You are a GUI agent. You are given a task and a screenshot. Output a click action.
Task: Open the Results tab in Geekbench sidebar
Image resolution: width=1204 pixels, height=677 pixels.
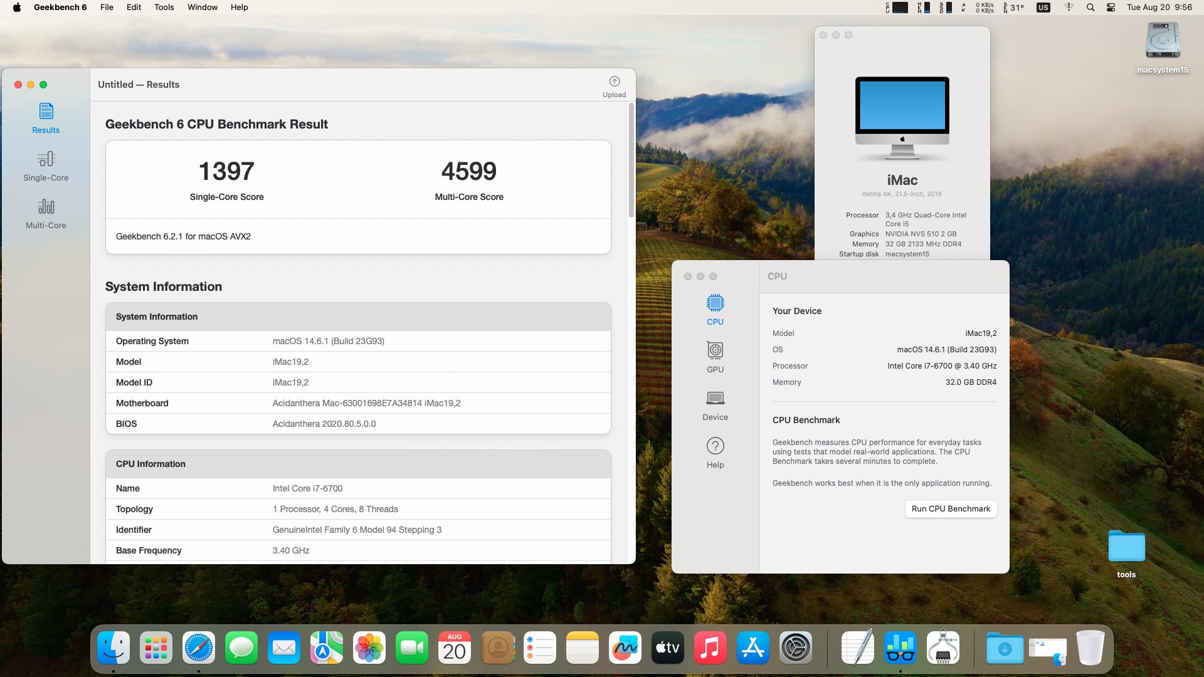coord(46,118)
